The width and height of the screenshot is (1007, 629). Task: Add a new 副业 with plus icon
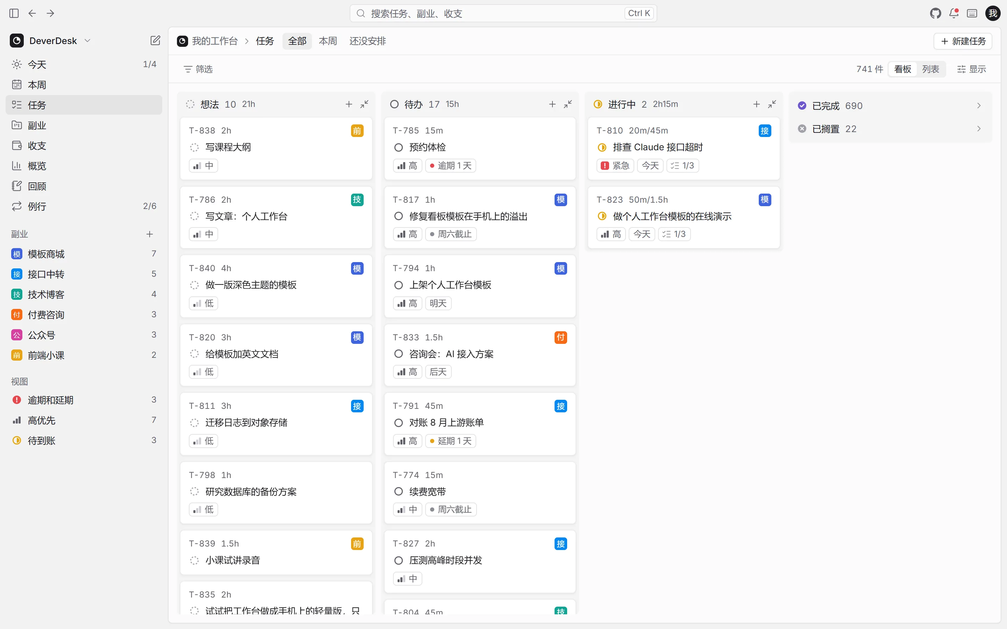click(x=150, y=234)
